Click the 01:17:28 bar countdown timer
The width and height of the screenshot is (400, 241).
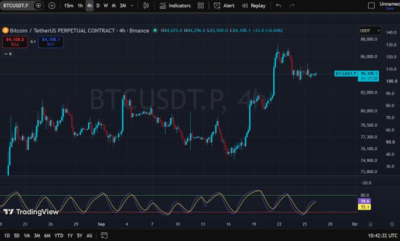369,79
